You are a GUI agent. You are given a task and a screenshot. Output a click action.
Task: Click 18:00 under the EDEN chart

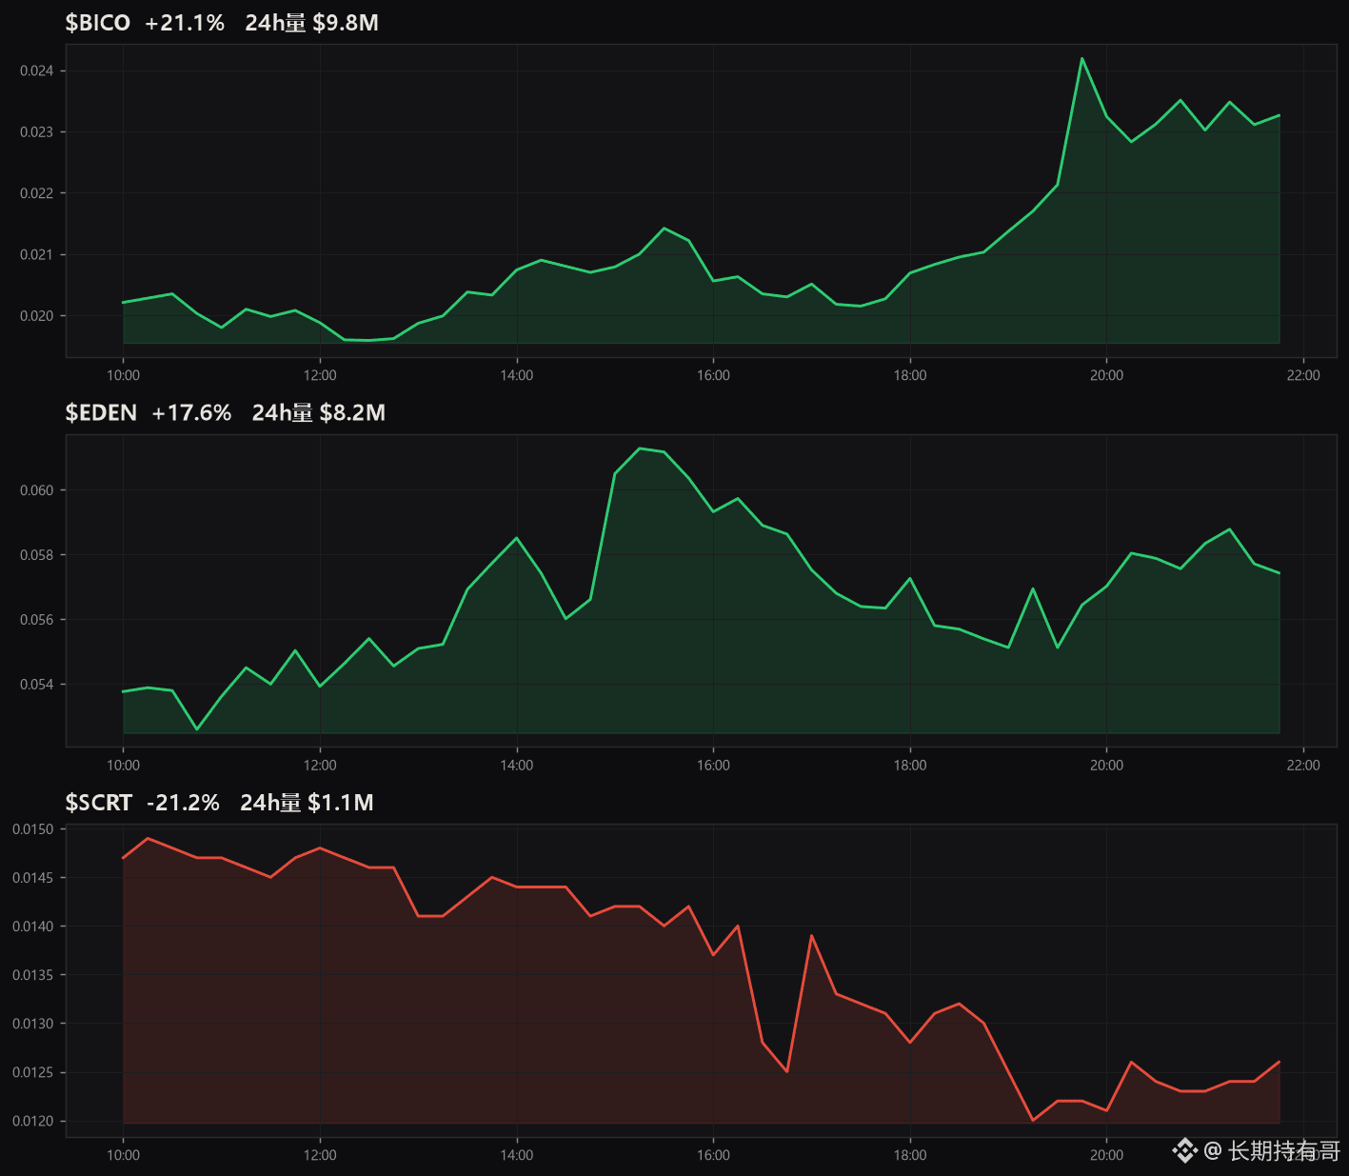click(910, 765)
